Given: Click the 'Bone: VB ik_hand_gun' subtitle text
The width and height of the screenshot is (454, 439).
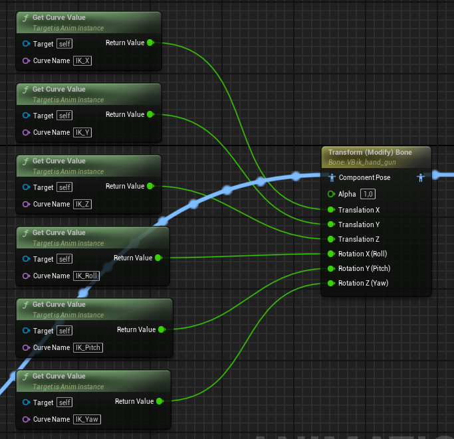Looking at the screenshot, I should coord(362,162).
